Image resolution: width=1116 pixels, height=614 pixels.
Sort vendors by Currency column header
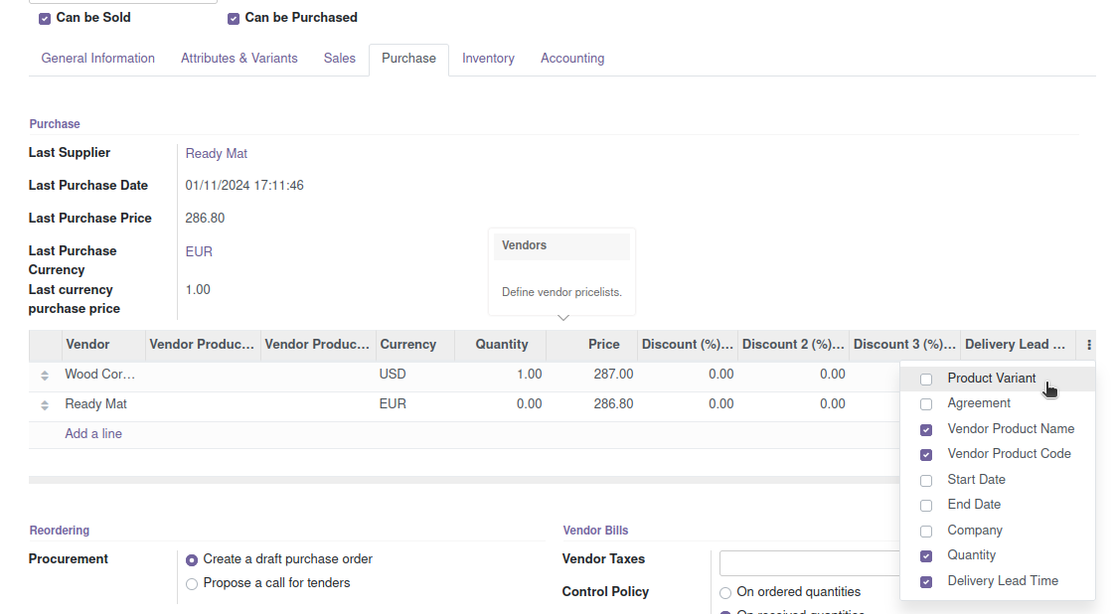tap(407, 345)
